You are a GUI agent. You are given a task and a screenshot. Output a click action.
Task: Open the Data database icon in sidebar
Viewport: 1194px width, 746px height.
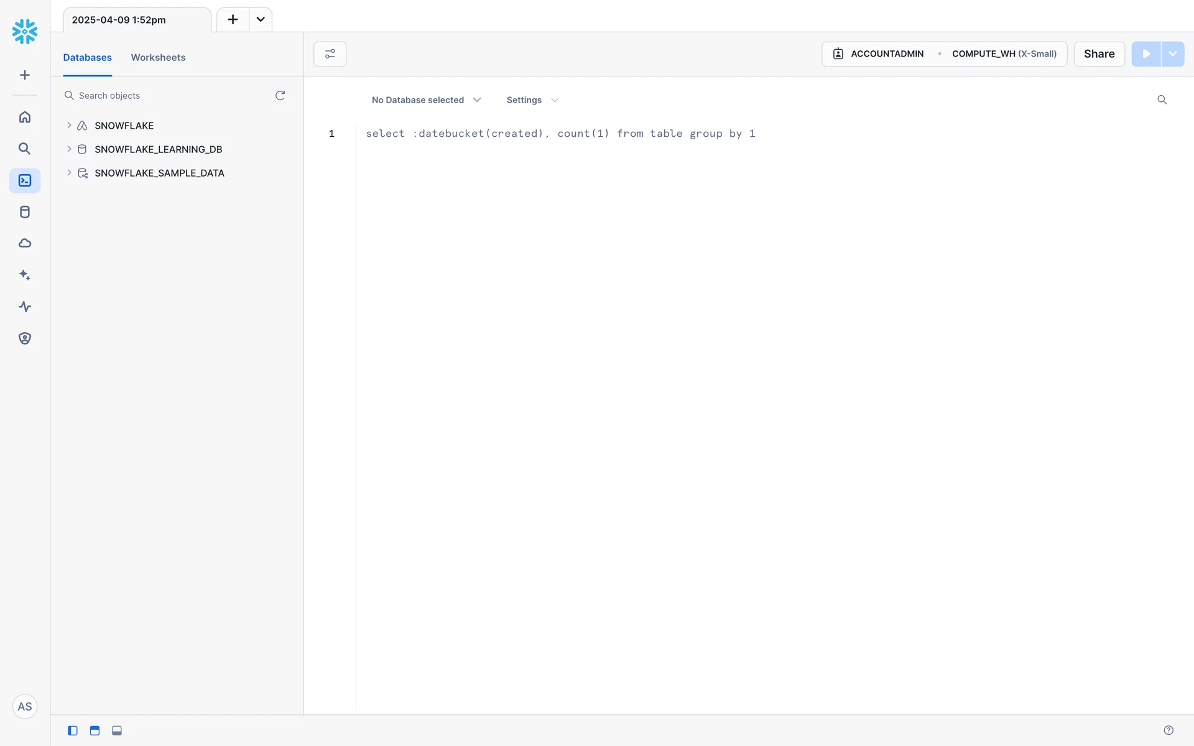click(25, 212)
